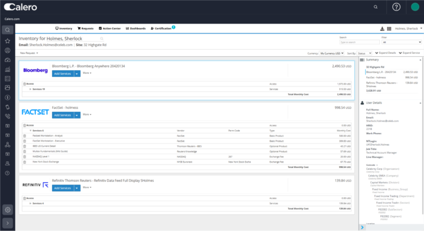The image size is (424, 231).
Task: Open More menu on Refinitiv card
Action: [x=87, y=187]
